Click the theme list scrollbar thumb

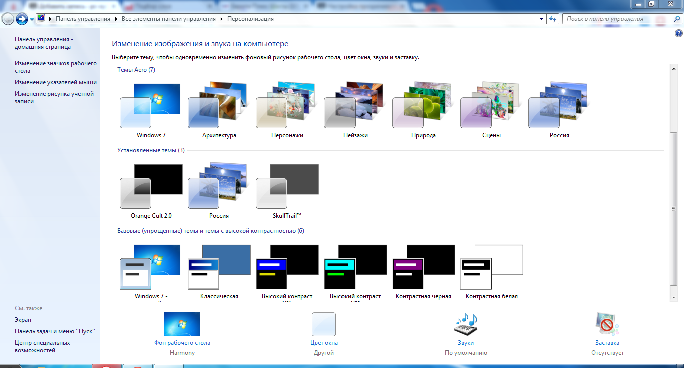click(674, 209)
